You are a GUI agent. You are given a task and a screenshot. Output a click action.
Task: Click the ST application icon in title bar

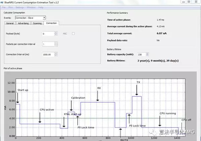[2, 2]
